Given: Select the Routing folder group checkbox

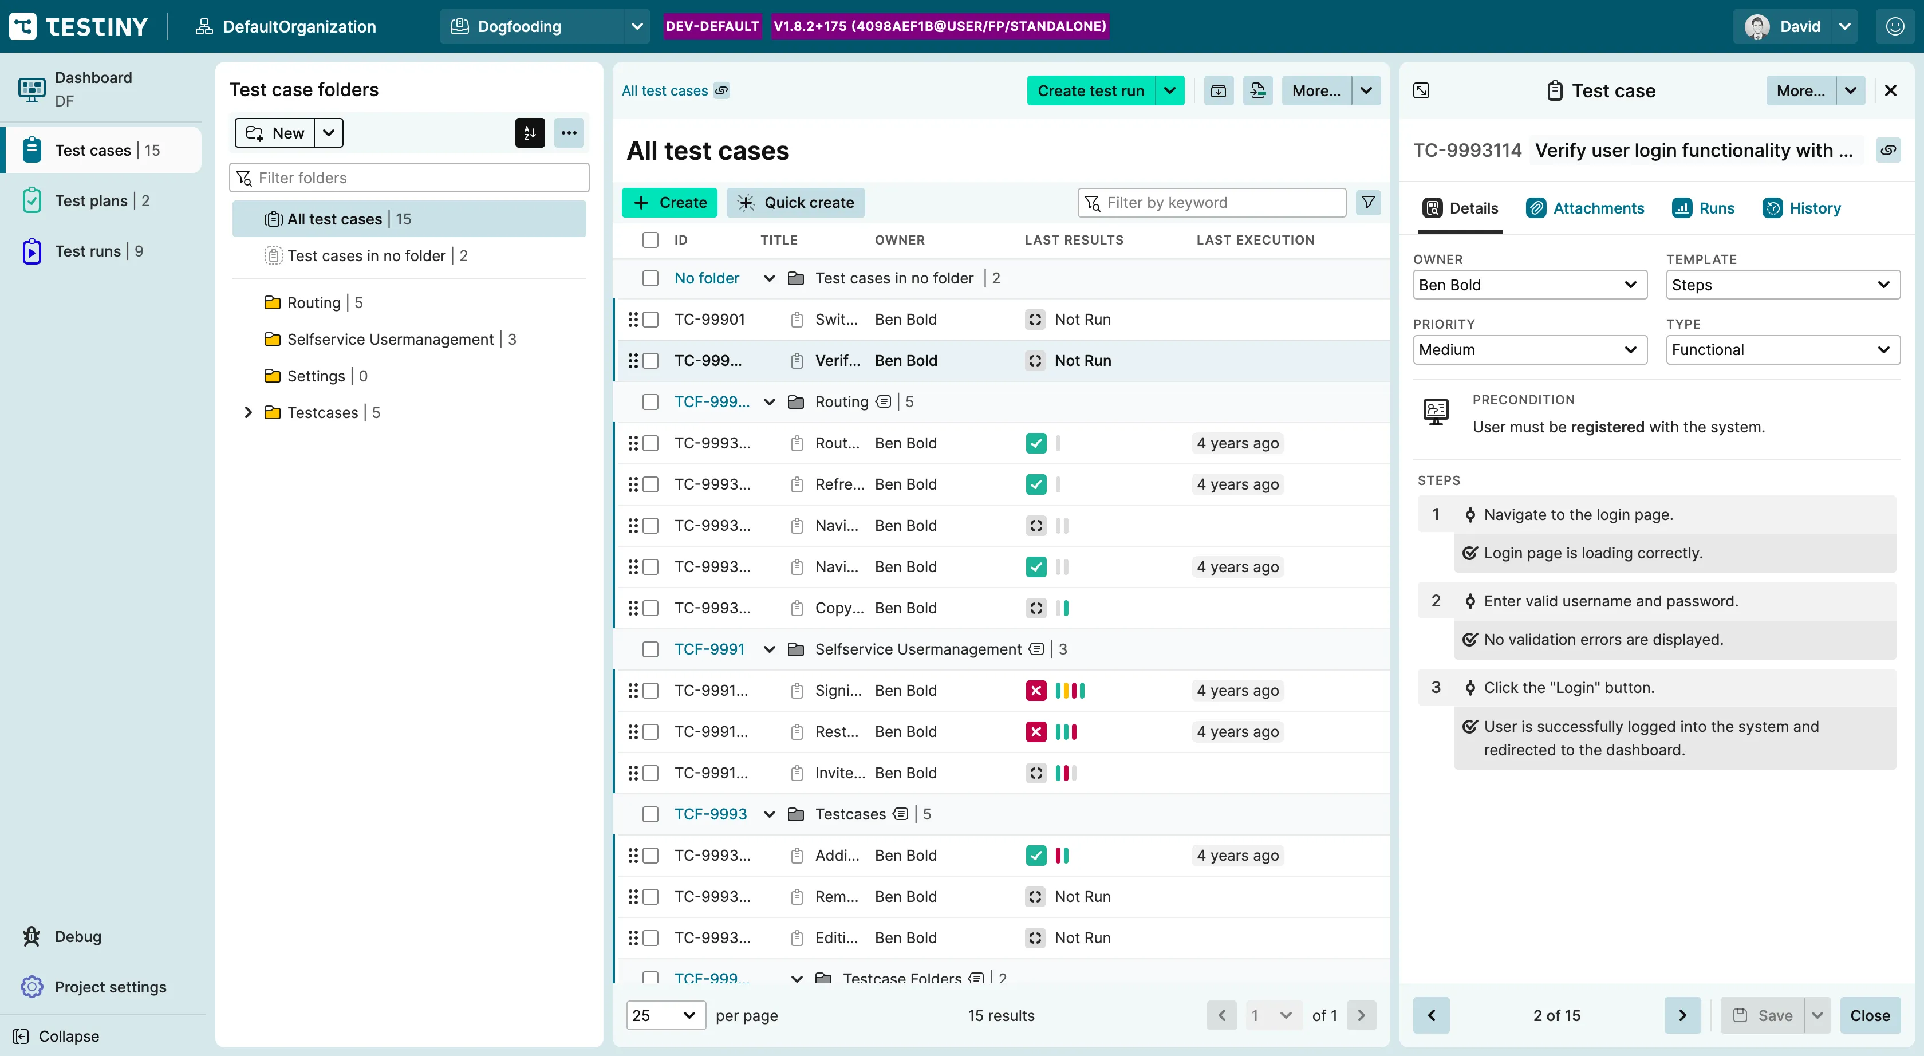Looking at the screenshot, I should (x=650, y=402).
